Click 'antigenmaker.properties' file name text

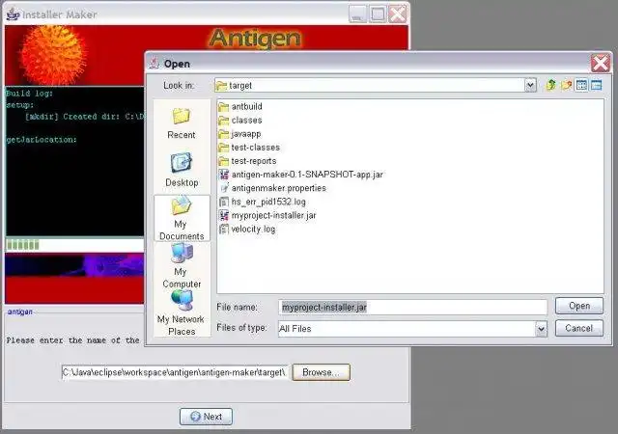[279, 188]
